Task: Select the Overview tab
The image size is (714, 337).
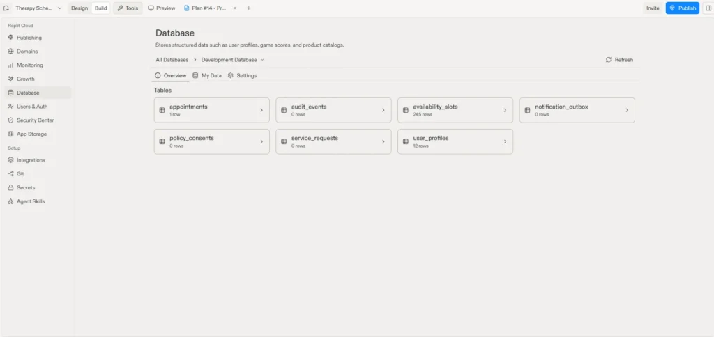Action: pos(170,75)
